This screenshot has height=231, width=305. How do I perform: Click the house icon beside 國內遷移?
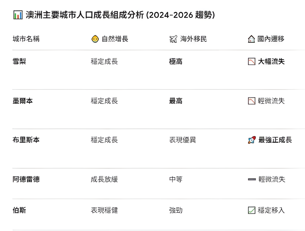[251, 39]
